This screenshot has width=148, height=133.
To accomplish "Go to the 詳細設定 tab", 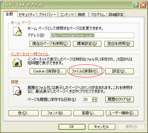I will point(116,15).
